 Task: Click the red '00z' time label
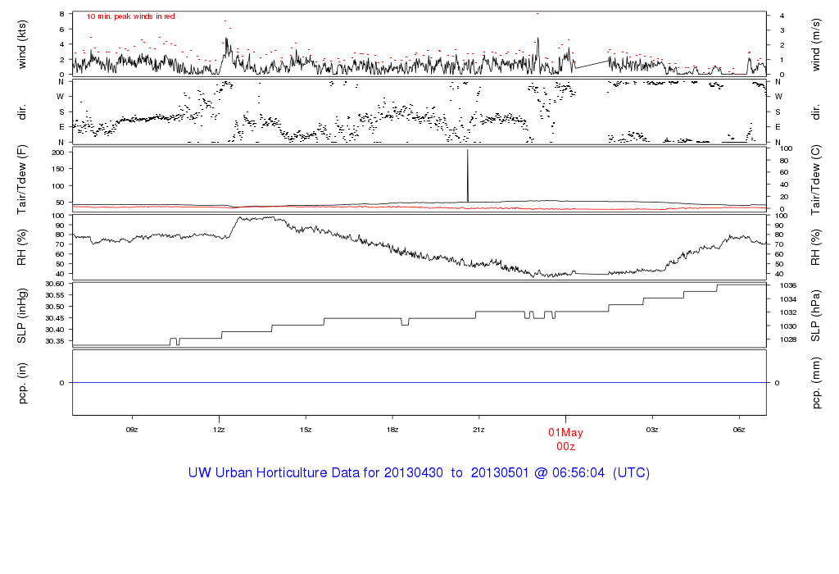[x=565, y=447]
